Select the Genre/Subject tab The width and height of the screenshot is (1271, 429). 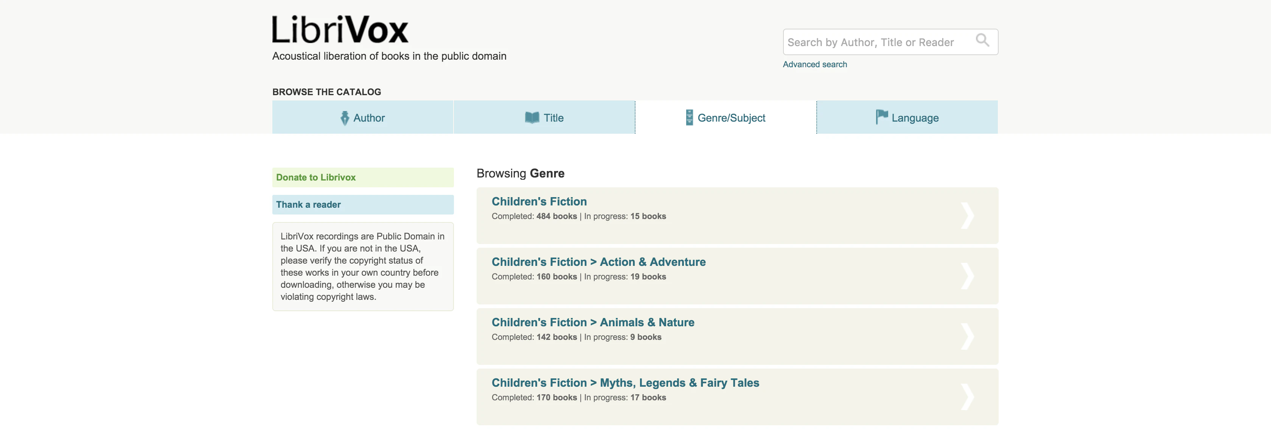click(731, 118)
